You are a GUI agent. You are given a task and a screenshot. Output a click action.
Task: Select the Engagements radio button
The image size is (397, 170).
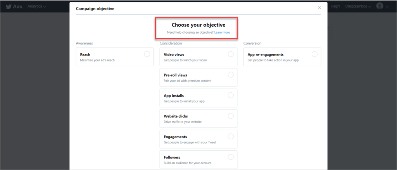click(231, 136)
